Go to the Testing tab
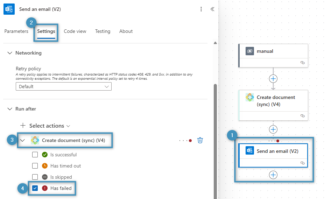 click(x=103, y=31)
